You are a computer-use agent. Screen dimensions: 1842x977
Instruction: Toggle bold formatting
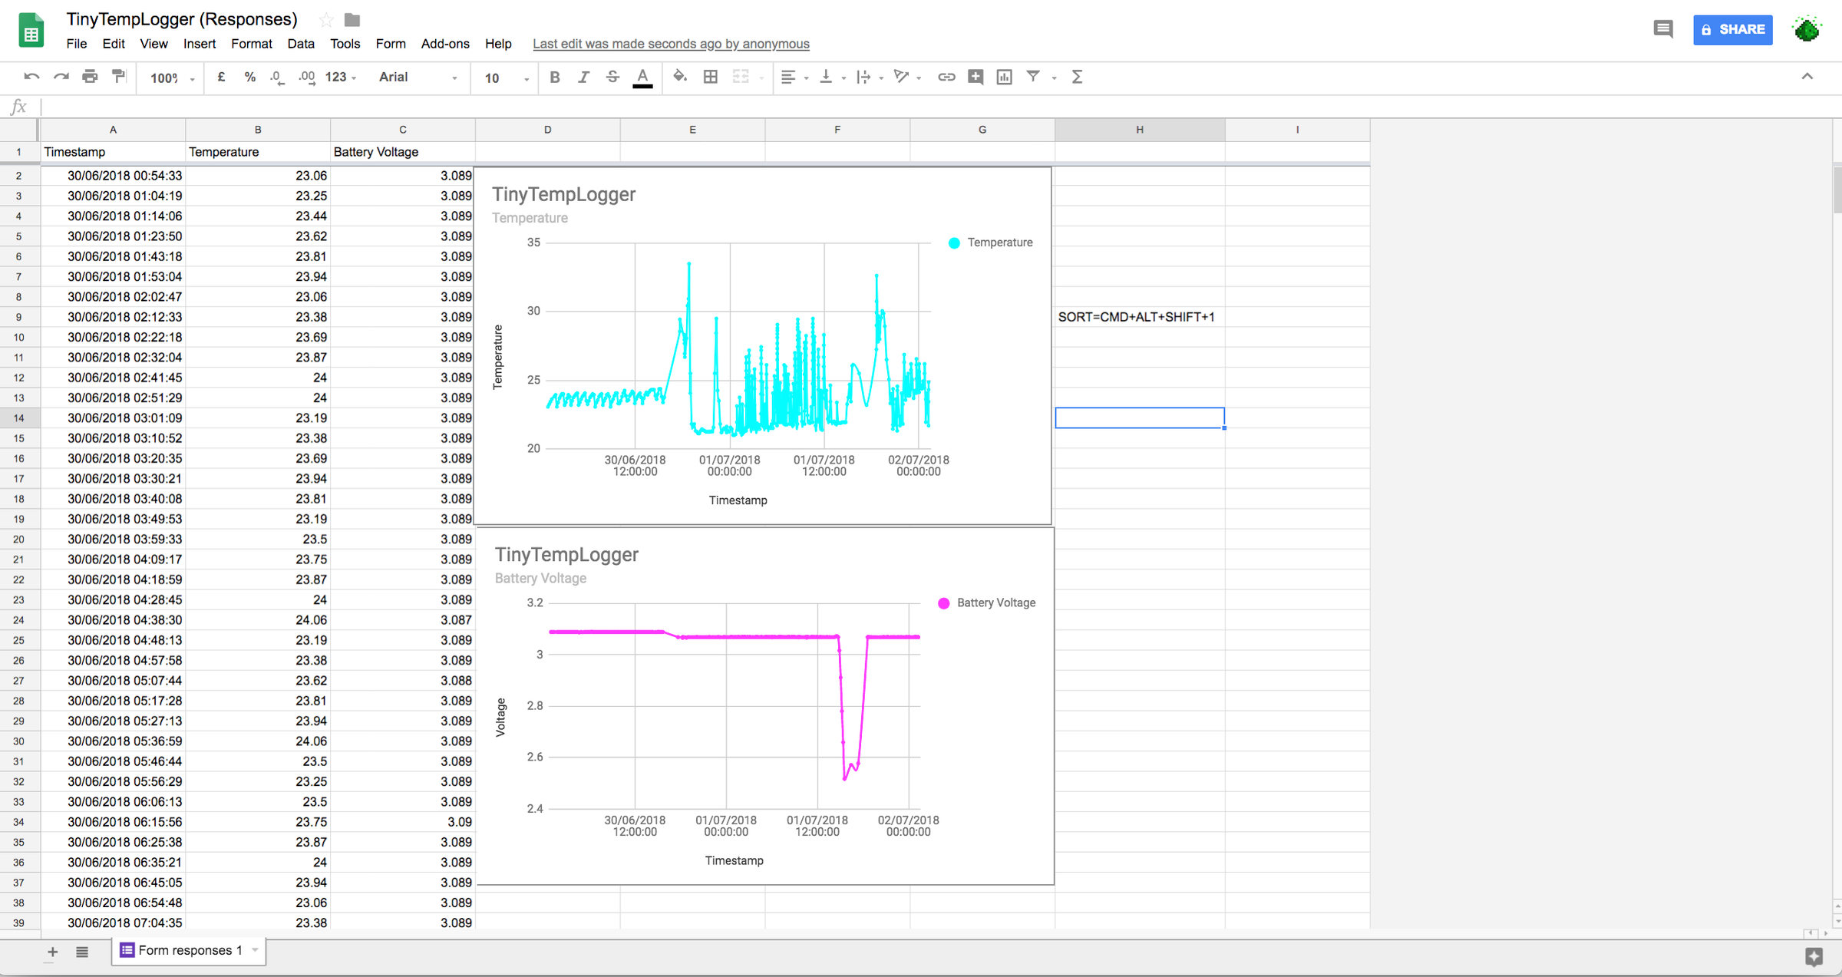click(x=555, y=77)
